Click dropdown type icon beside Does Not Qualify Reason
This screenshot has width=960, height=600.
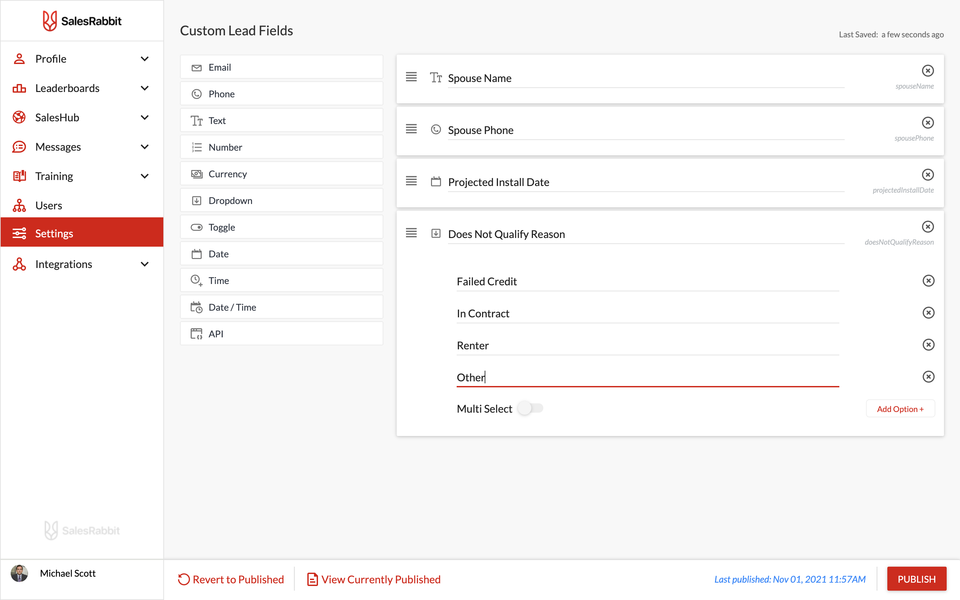coord(436,233)
